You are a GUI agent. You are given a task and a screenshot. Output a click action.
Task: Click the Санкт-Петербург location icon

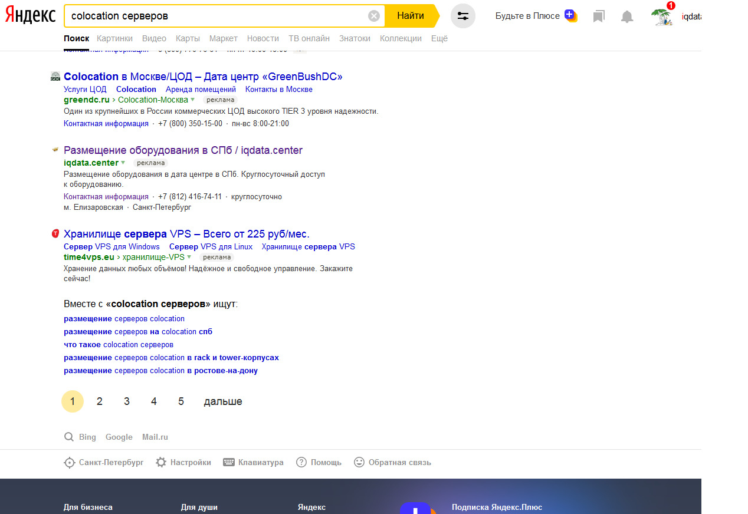[70, 463]
